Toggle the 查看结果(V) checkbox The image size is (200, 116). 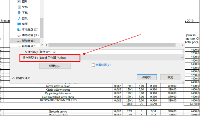coord(93,65)
